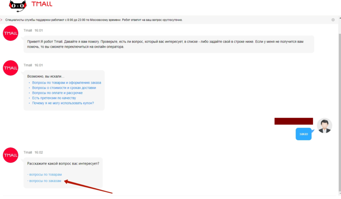This screenshot has width=341, height=199.
Task: Open 'Вопросы по оплате и рассрочке' link
Action: pos(57,93)
